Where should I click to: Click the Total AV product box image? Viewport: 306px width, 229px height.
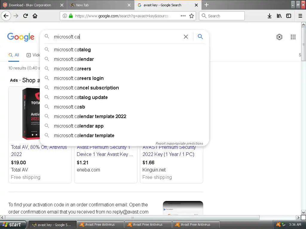click(x=31, y=114)
